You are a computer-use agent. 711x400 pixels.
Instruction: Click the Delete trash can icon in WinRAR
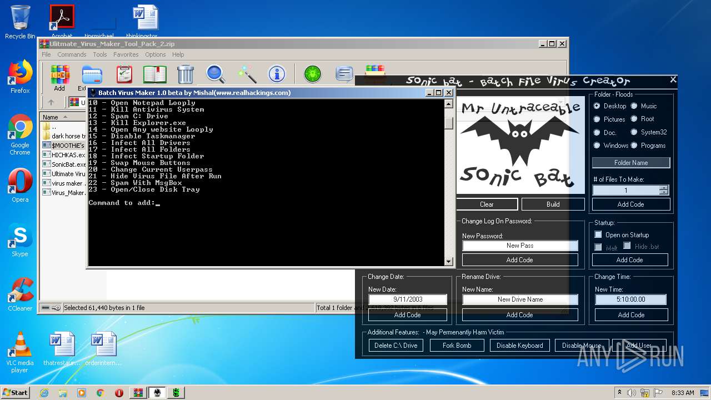(x=185, y=74)
